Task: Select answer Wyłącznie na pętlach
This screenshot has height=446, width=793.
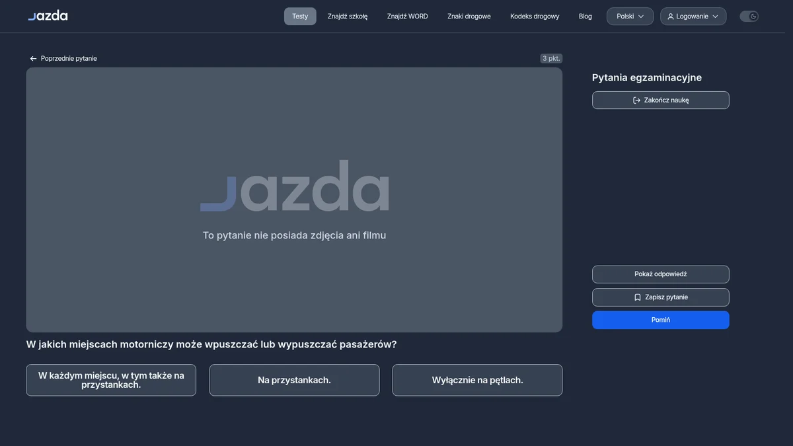Action: coord(477,380)
